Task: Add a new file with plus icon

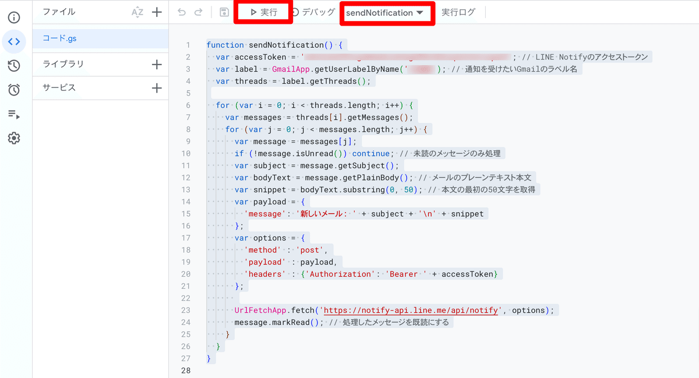Action: click(157, 12)
